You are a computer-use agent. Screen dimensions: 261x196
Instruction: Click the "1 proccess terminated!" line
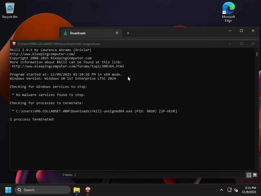32,119
